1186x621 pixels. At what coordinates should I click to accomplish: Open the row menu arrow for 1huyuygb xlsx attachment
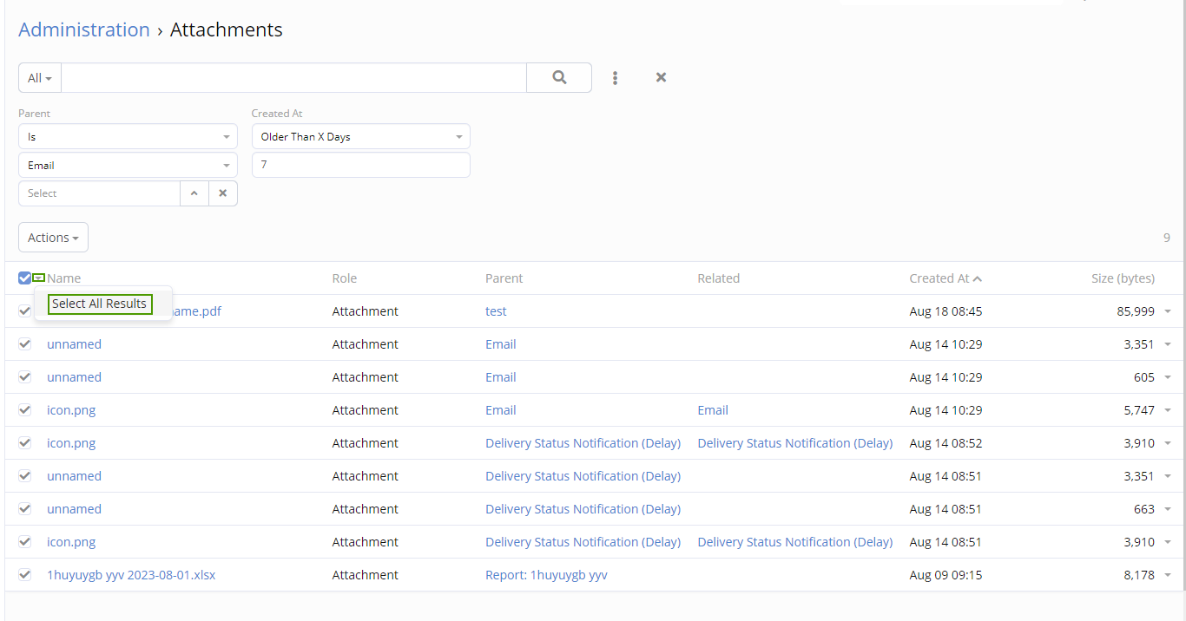coord(1168,575)
